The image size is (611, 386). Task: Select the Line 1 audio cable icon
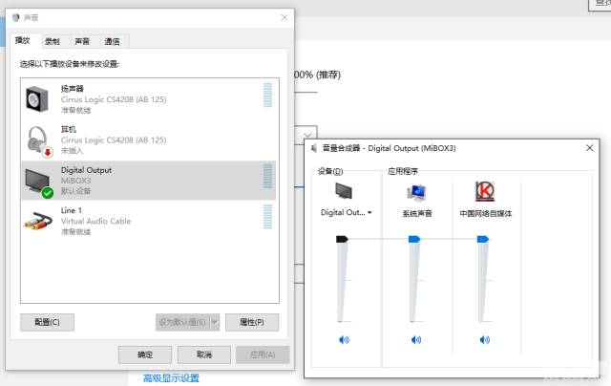[38, 222]
